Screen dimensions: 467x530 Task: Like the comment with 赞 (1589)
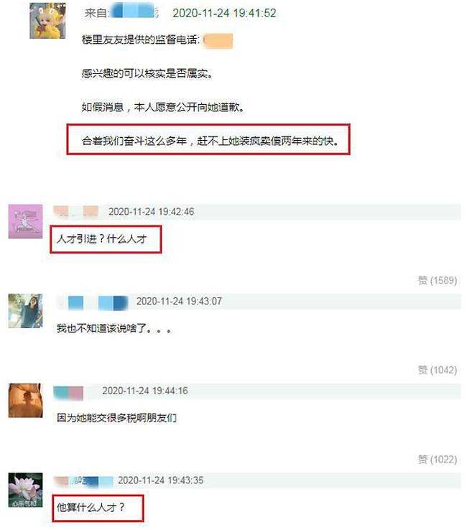(438, 280)
